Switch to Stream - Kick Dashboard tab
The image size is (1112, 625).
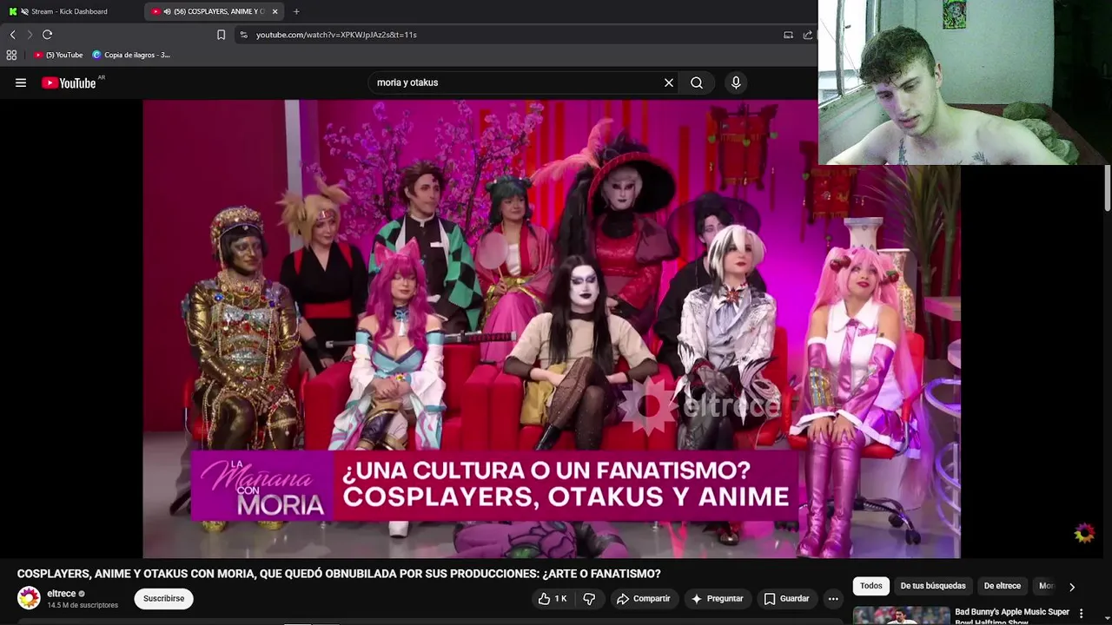coord(69,11)
